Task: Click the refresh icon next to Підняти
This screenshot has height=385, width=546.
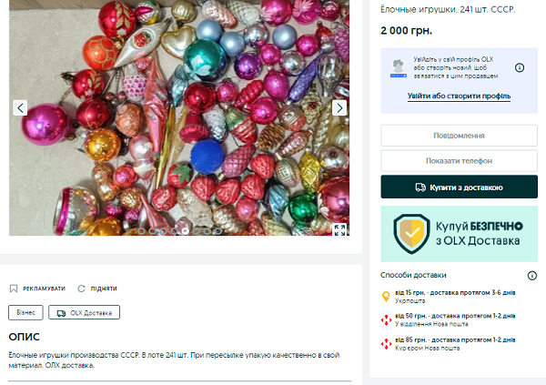Action: click(82, 289)
